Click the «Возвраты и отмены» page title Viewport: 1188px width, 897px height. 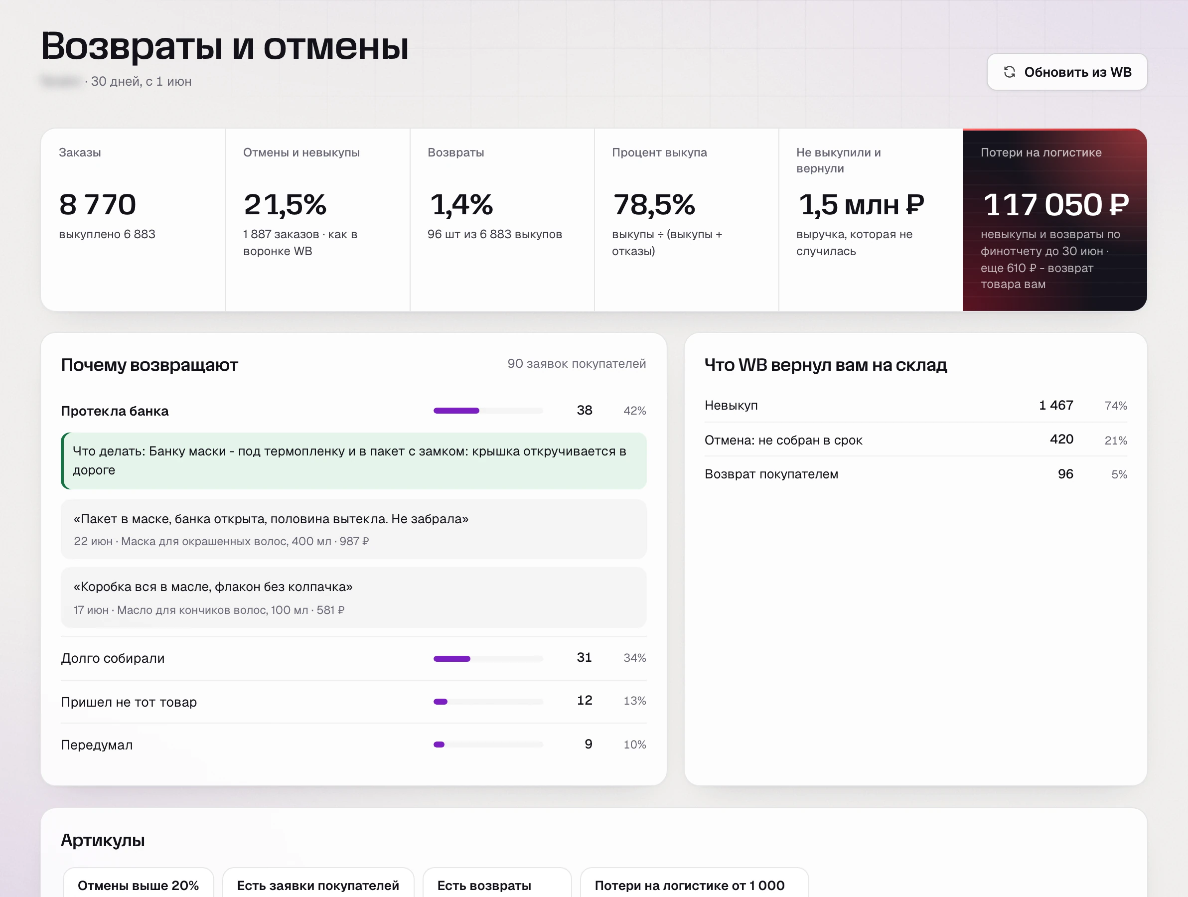coord(225,46)
